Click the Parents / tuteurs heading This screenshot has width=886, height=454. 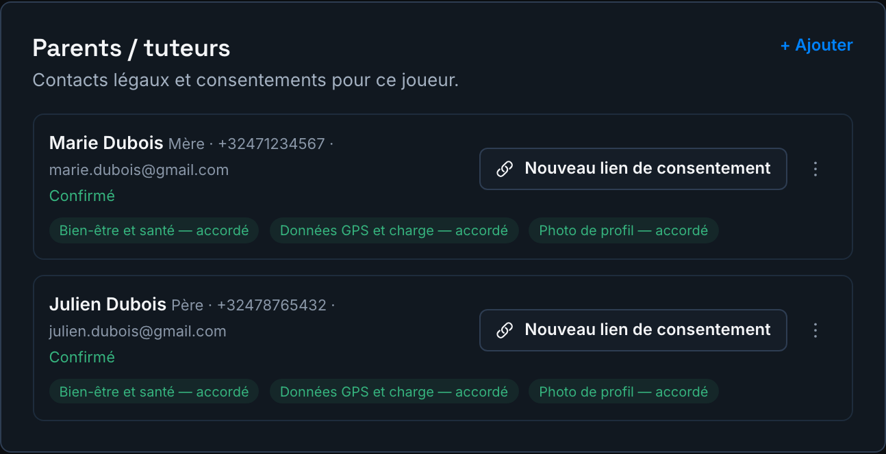click(x=131, y=48)
